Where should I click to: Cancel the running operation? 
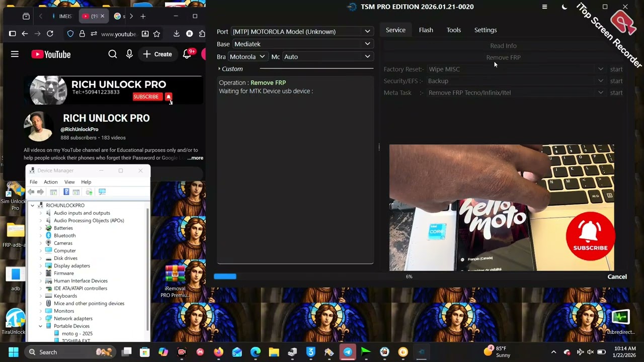(617, 277)
